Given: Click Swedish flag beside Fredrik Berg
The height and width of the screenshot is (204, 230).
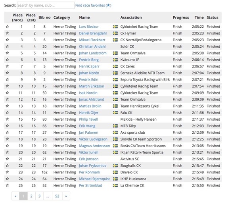Looking at the screenshot, I should click(x=115, y=60).
